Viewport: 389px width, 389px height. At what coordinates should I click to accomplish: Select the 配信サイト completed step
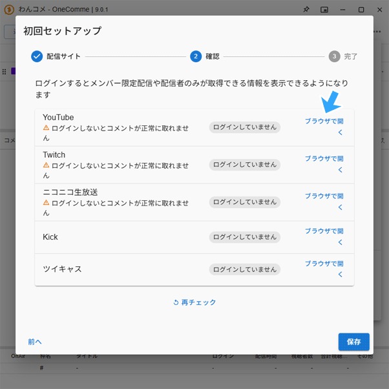point(56,56)
